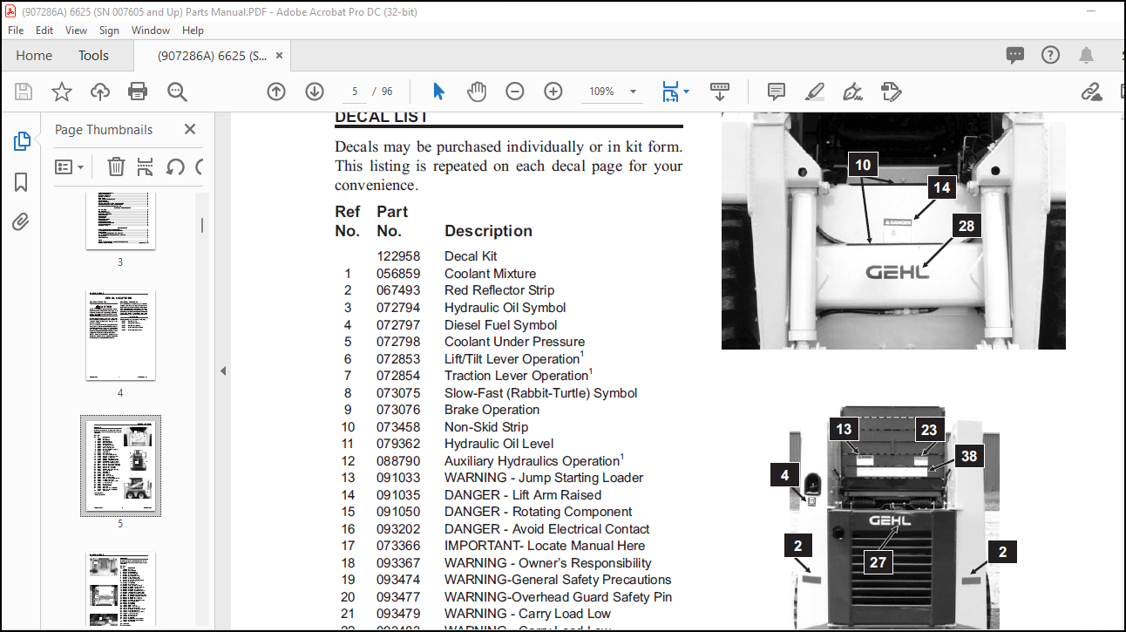Click the upload to cloud icon
The height and width of the screenshot is (632, 1126).
point(100,92)
